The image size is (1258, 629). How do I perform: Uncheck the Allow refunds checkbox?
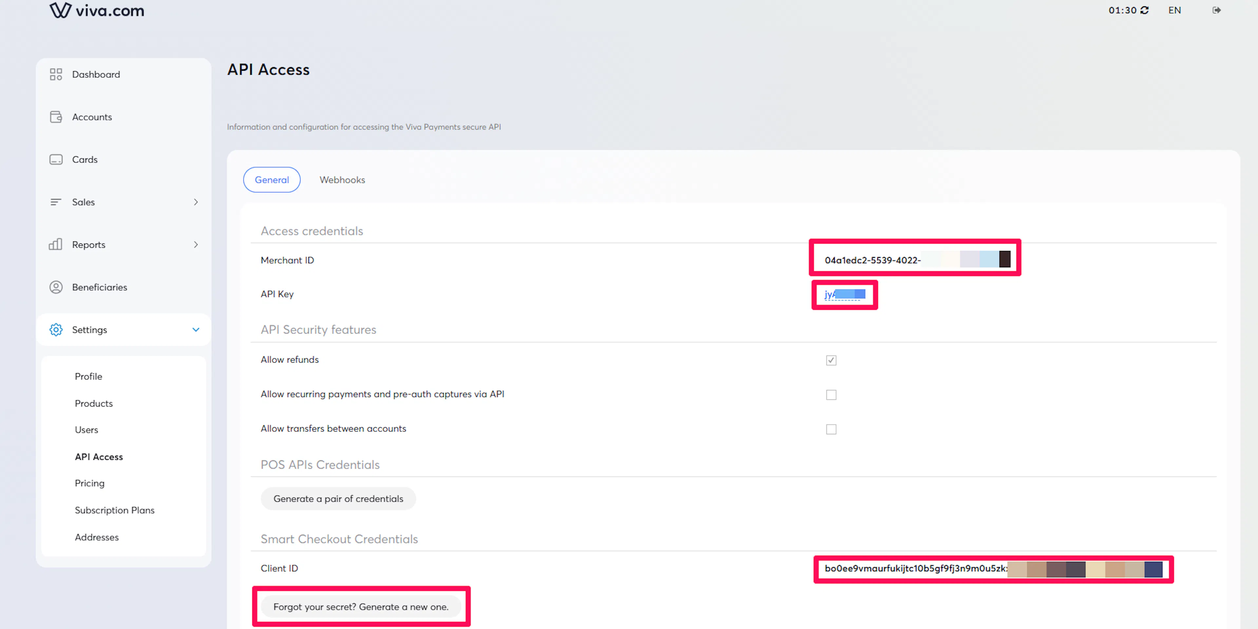831,360
